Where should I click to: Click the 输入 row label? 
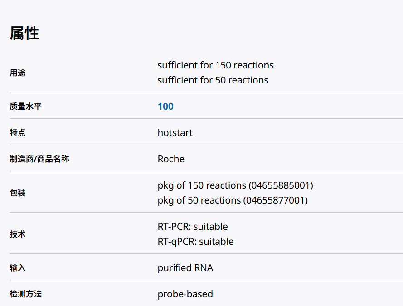[x=18, y=268]
